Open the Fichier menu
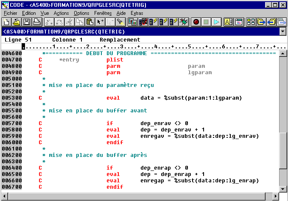This screenshot has width=288, height=201. (10, 13)
